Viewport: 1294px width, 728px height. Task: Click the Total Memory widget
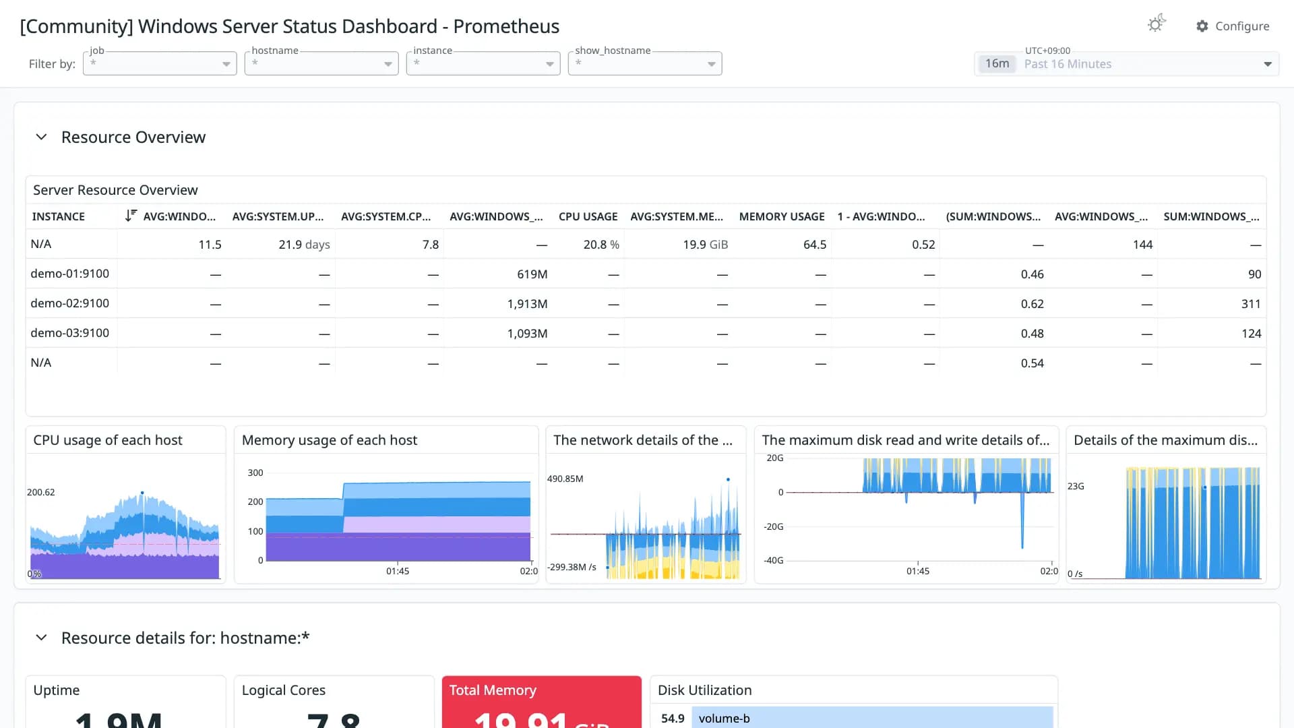pyautogui.click(x=542, y=702)
